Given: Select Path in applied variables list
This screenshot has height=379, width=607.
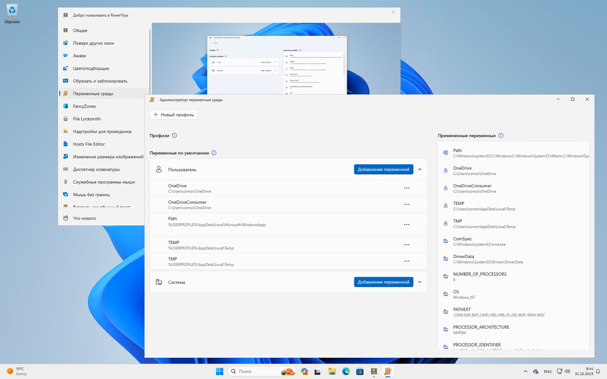Looking at the screenshot, I should [x=514, y=153].
